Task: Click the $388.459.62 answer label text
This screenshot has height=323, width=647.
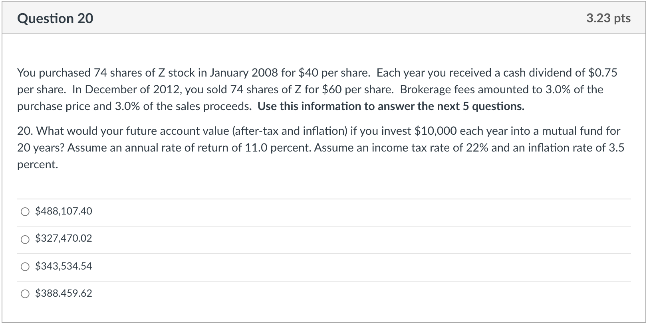Action: [x=64, y=293]
